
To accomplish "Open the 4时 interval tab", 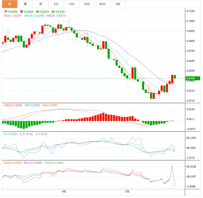I will click(x=118, y=4).
